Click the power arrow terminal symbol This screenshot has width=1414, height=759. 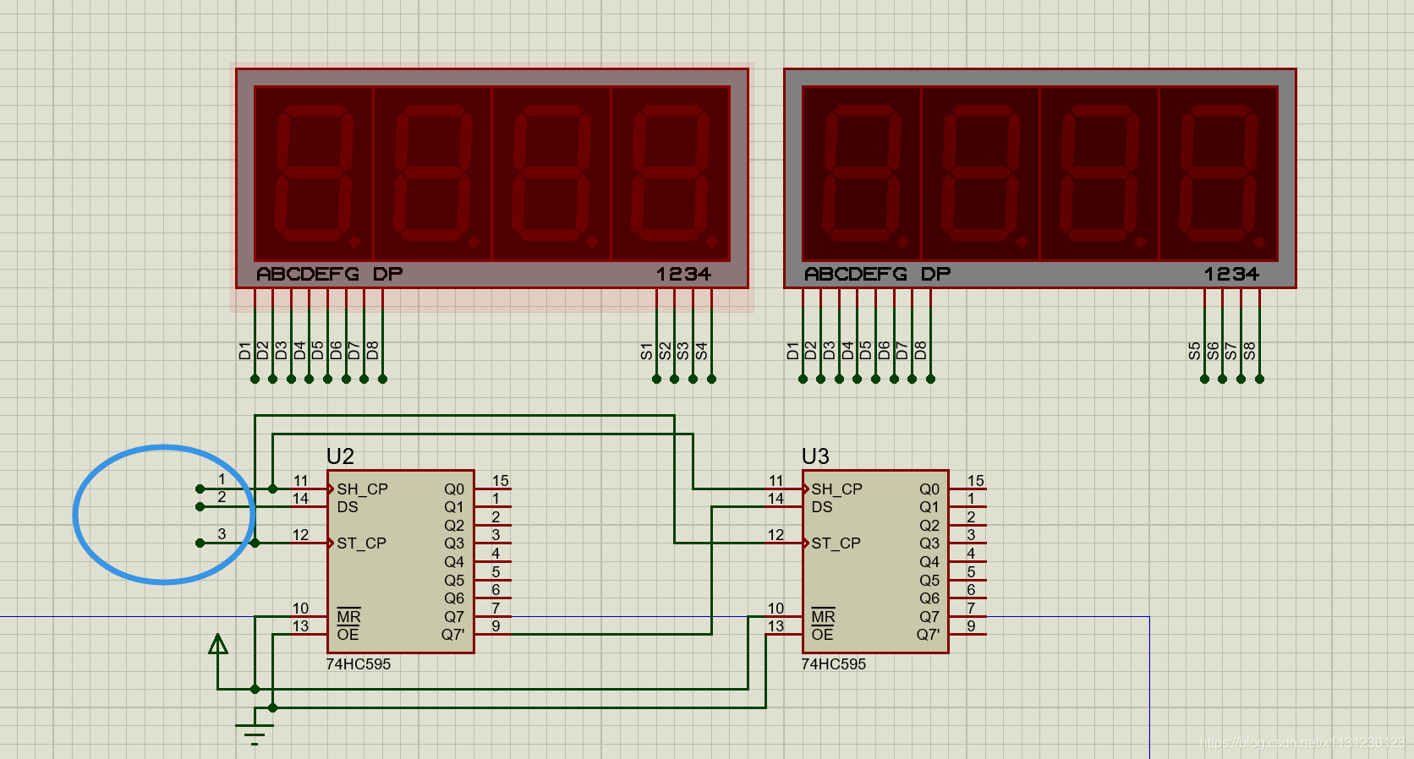tap(218, 645)
